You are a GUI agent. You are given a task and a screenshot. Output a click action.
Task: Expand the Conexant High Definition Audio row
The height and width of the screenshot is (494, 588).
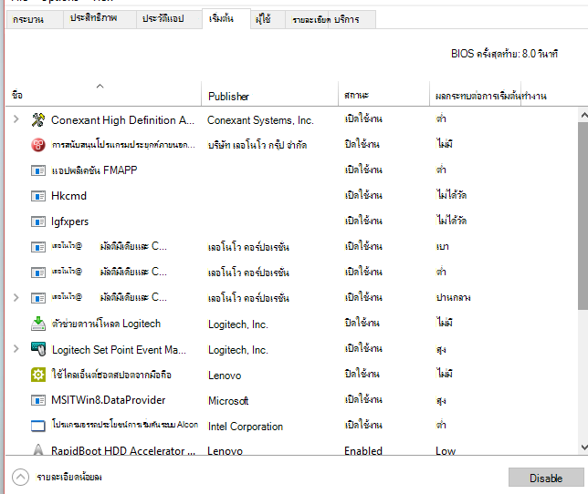click(x=16, y=119)
